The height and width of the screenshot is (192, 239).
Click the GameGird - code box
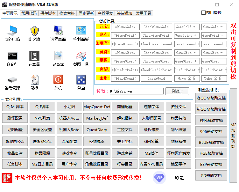point(214,53)
